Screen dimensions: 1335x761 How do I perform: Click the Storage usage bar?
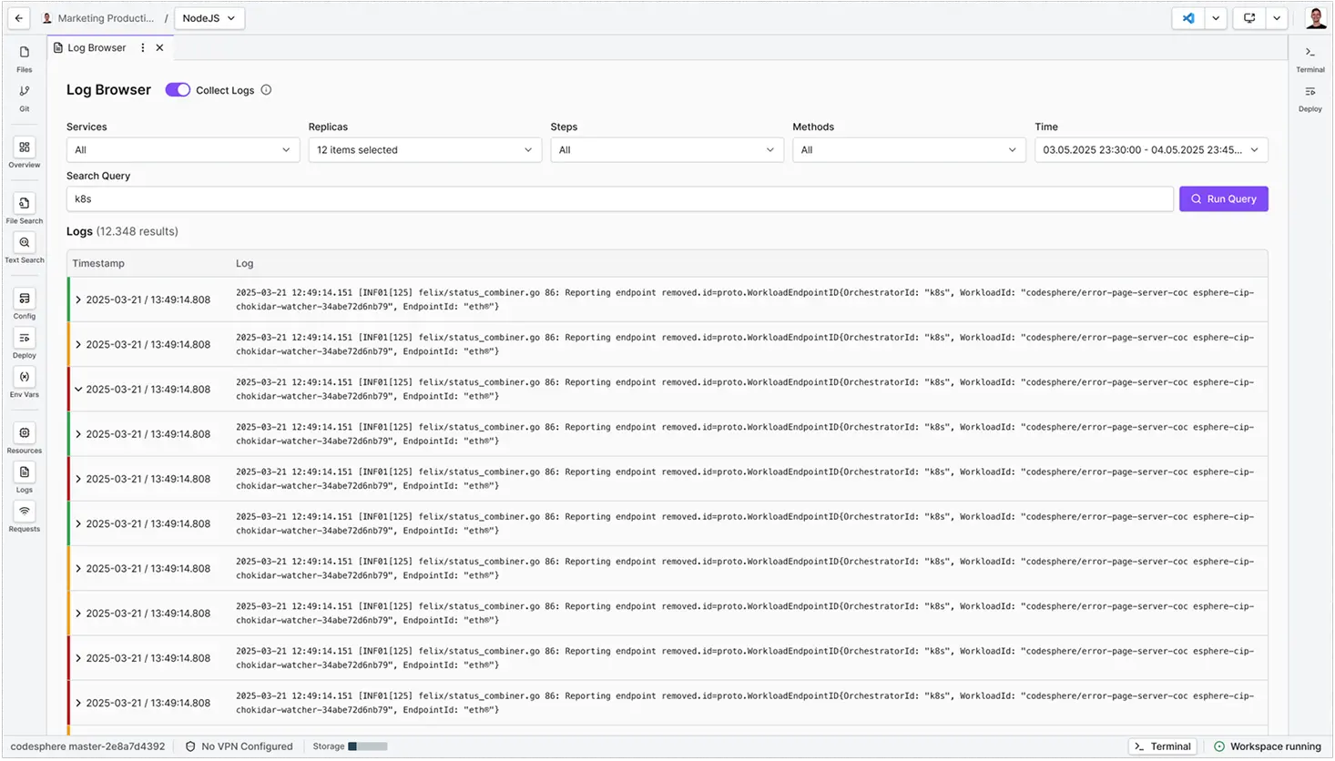point(368,747)
